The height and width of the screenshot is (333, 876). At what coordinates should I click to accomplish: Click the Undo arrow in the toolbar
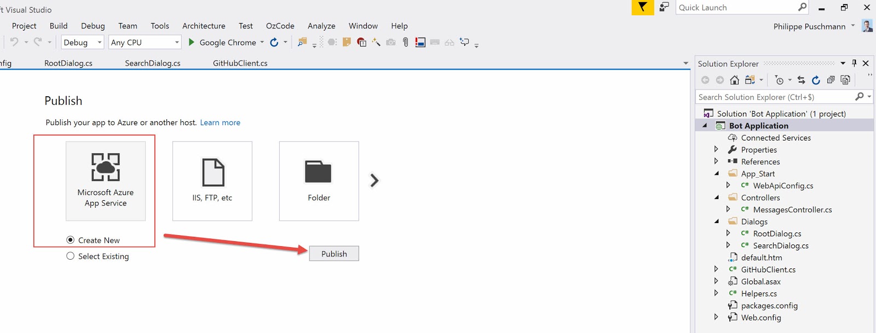14,42
